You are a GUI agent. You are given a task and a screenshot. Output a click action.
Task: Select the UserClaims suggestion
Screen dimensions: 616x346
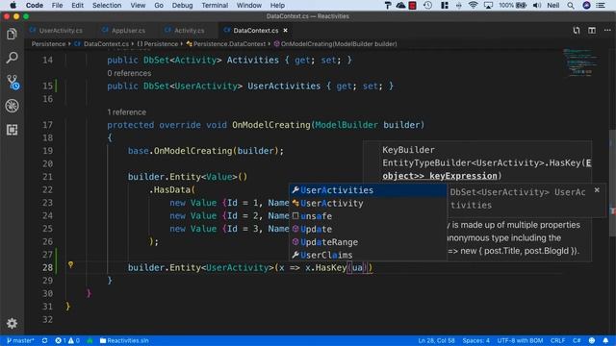pos(368,255)
